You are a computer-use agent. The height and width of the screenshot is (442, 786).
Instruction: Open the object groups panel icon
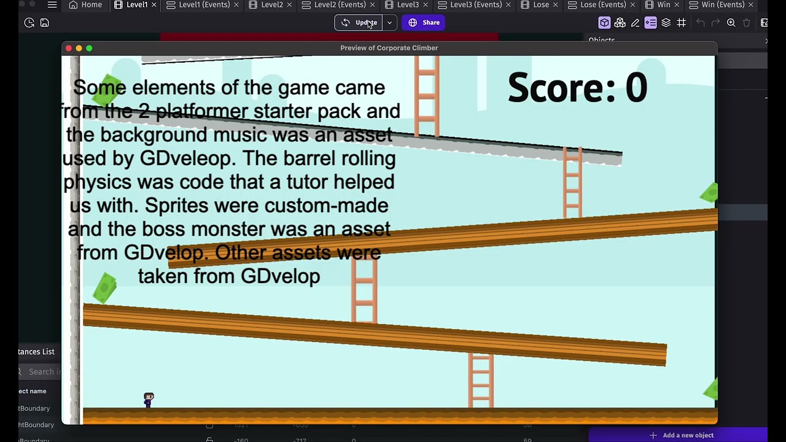620,23
